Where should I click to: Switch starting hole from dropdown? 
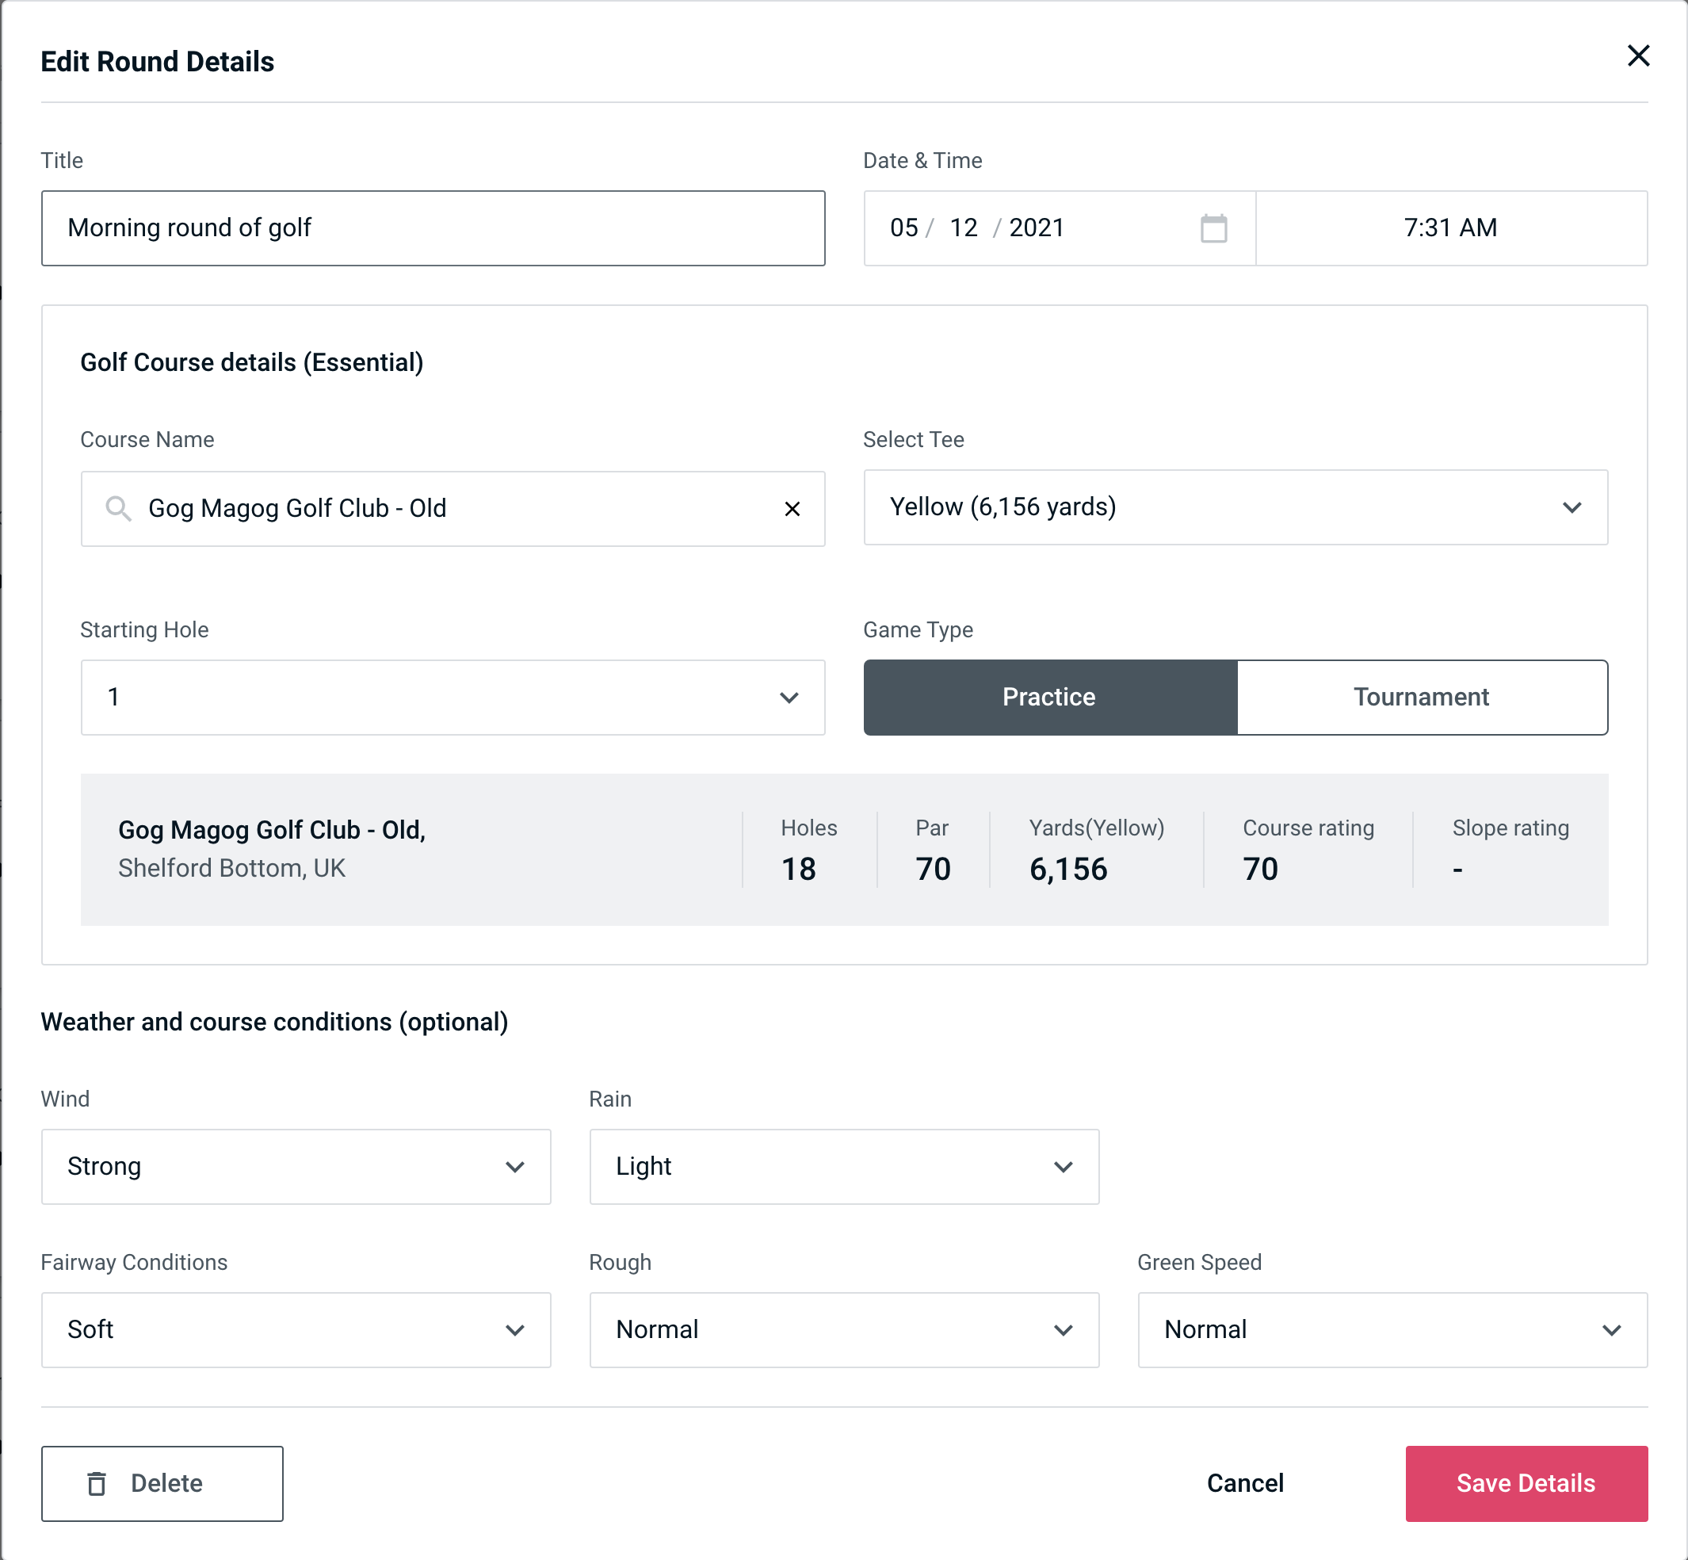click(452, 697)
